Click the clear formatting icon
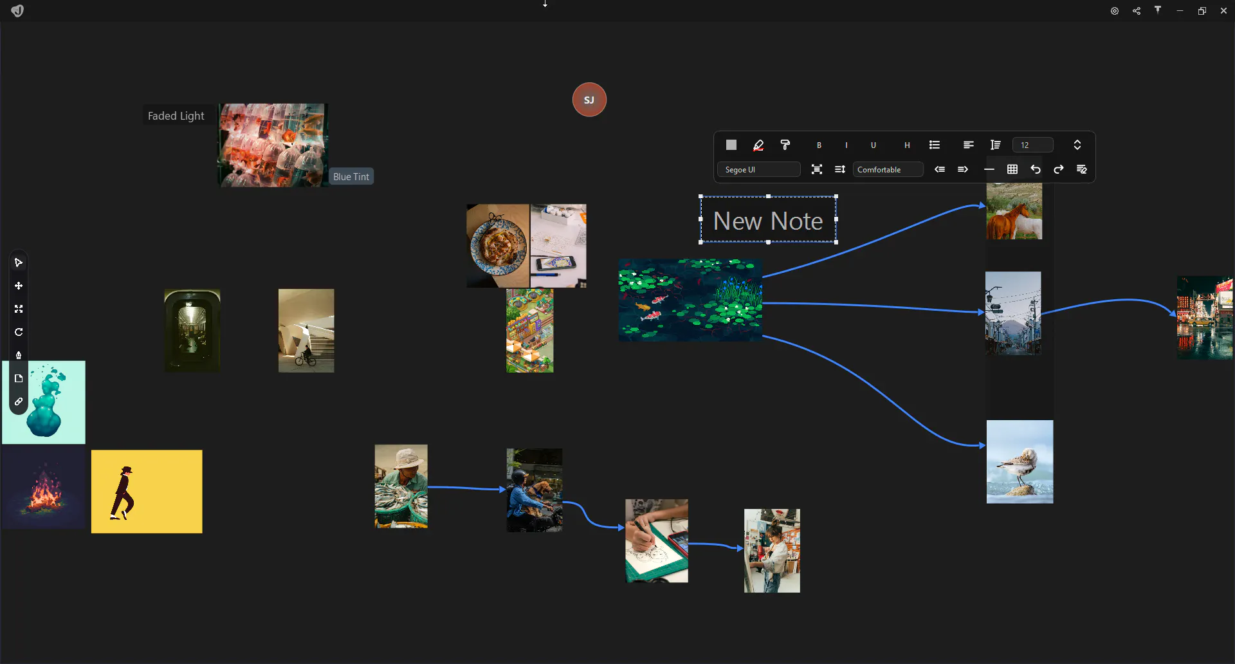1235x664 pixels. pos(1082,169)
